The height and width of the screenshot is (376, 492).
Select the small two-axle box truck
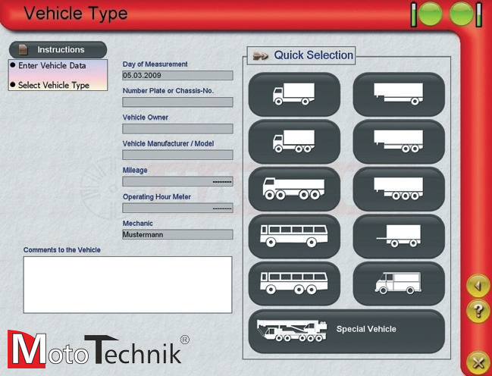pyautogui.click(x=294, y=94)
